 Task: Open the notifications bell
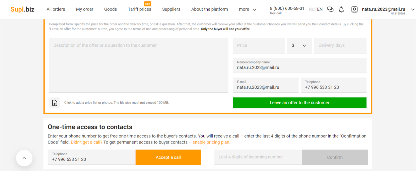click(x=341, y=9)
